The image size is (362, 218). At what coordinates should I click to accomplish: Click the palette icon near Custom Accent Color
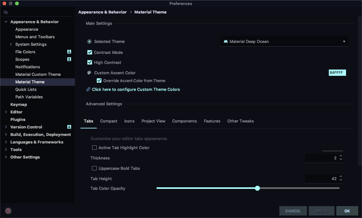pos(89,73)
